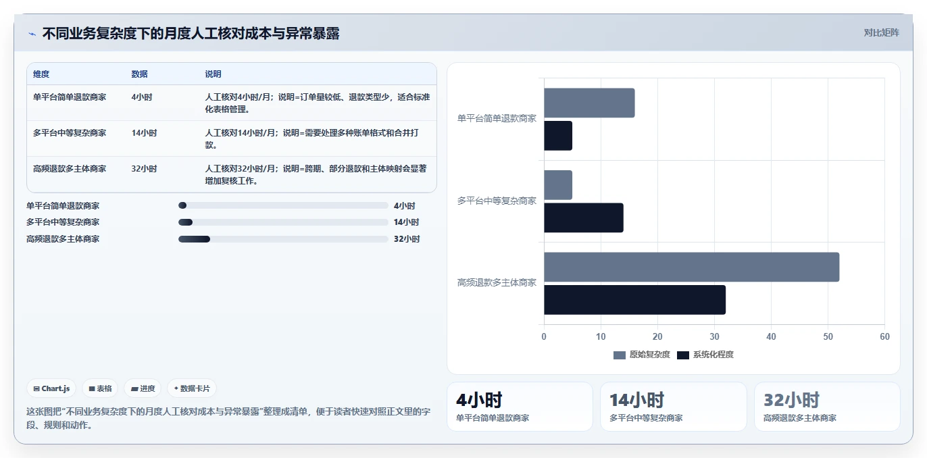Click the progress label 多平台中等复杂商家

pos(63,222)
